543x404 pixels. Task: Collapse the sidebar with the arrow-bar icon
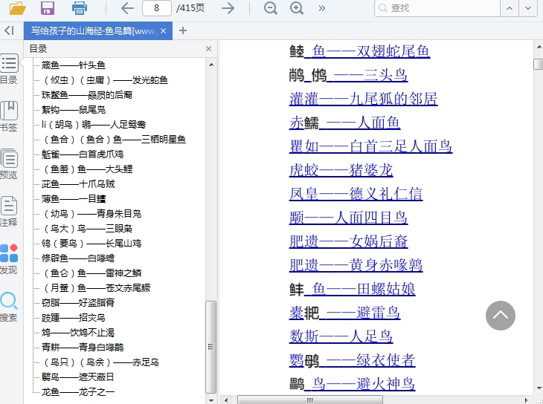[x=10, y=30]
